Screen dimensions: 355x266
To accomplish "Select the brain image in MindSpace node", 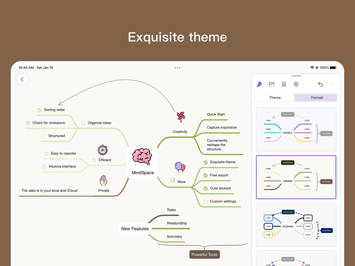I will (x=142, y=157).
